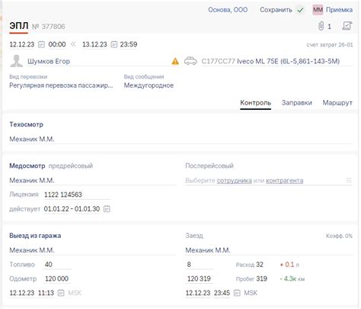The width and height of the screenshot is (361, 309).
Task: Open calendar for license validity period
Action: click(107, 209)
